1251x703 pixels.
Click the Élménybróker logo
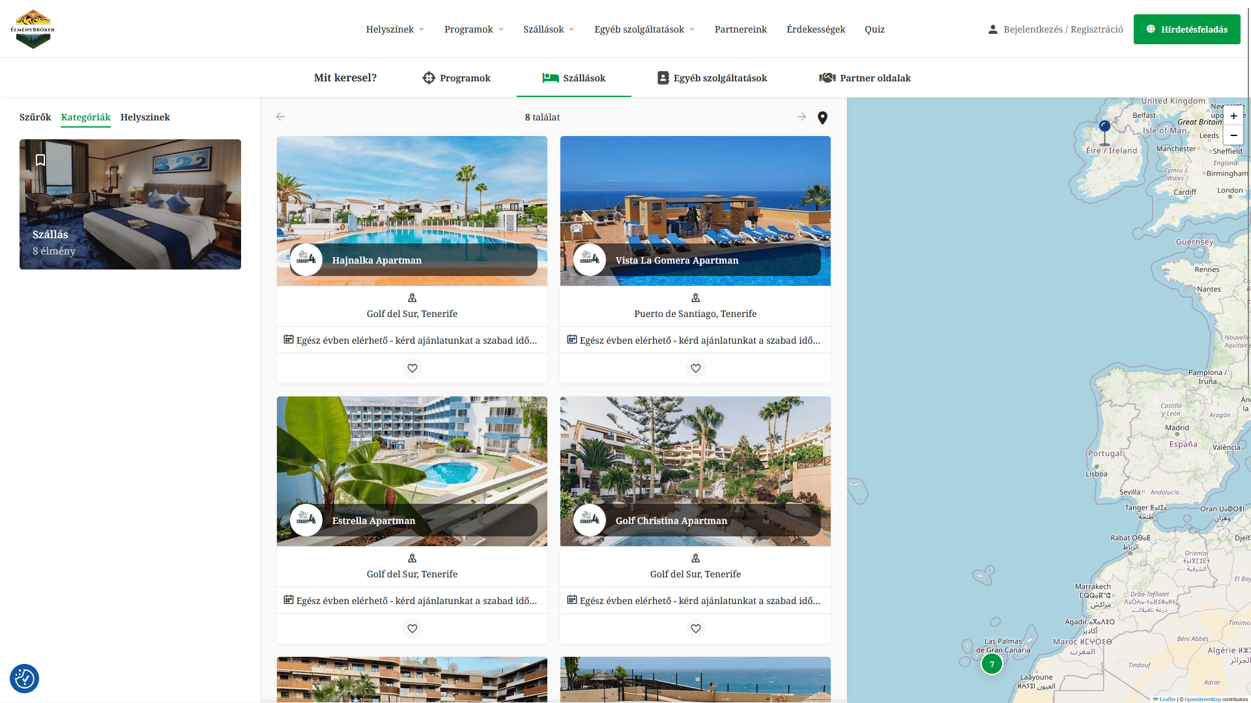click(x=33, y=29)
